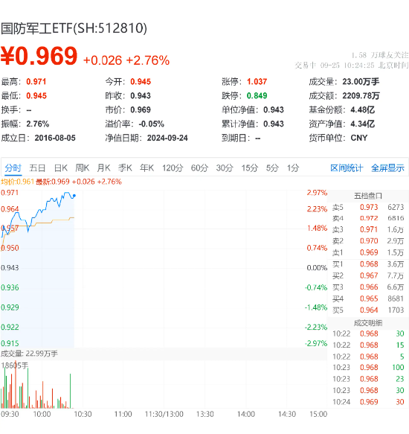Click the +2.76% change percentage in the header
The width and height of the screenshot is (409, 434).
(x=148, y=60)
